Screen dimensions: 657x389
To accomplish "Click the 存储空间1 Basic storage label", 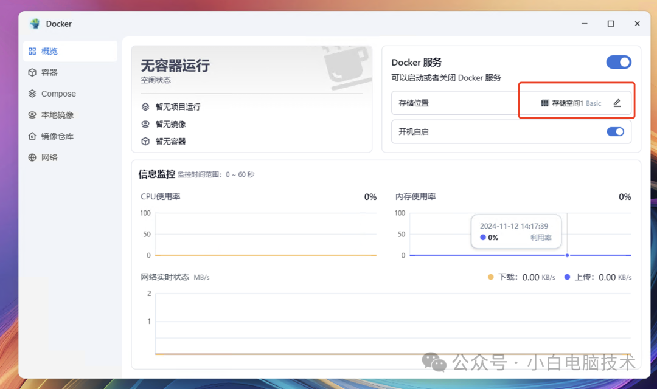I will pyautogui.click(x=577, y=103).
